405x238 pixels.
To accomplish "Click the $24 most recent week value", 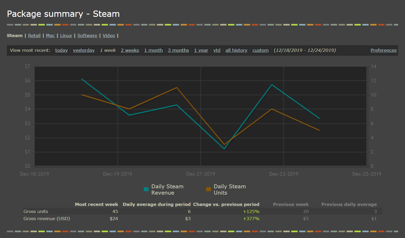I will pyautogui.click(x=114, y=219).
